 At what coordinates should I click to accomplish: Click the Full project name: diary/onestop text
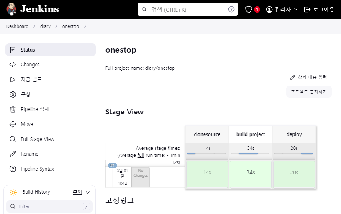click(140, 68)
